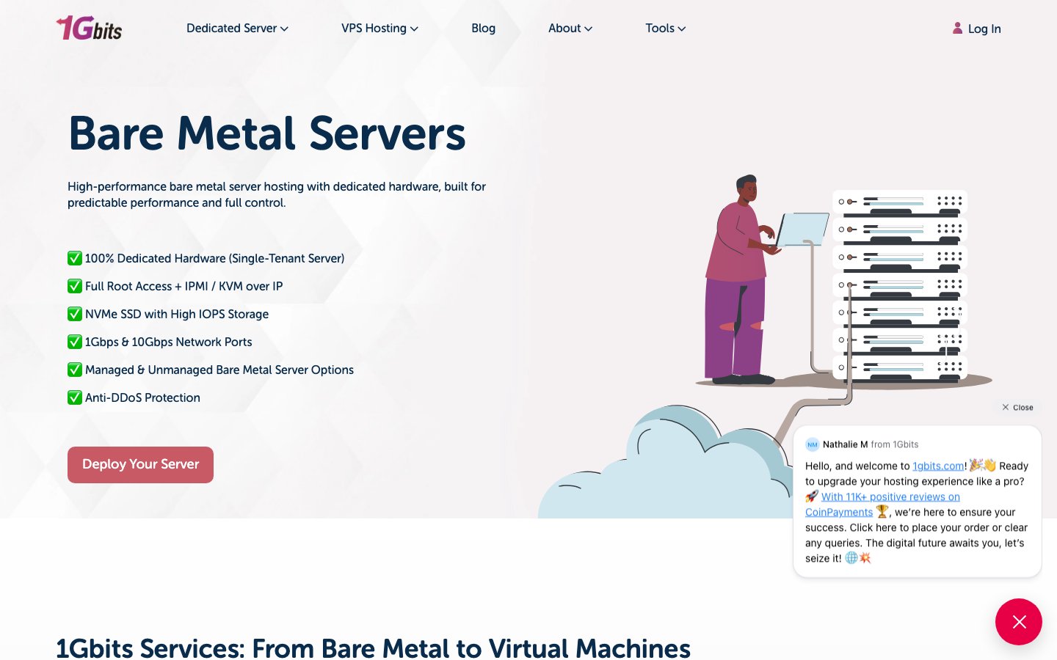
Task: Click the green check beside NVMe SSD
Action: click(75, 314)
